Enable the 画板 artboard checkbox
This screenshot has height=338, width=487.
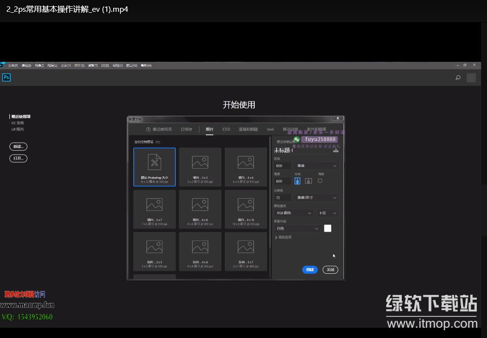pos(320,181)
